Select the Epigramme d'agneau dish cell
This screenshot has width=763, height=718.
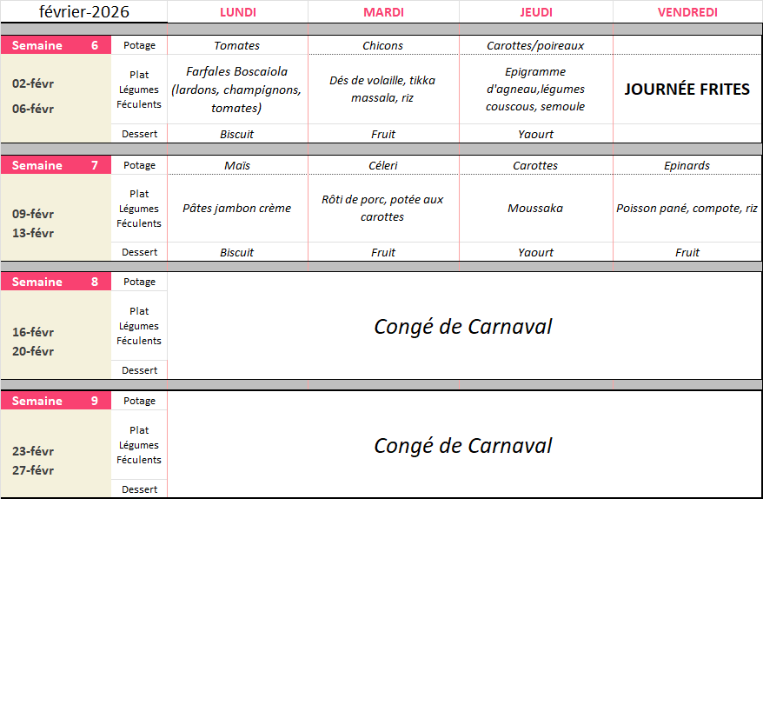tap(535, 90)
